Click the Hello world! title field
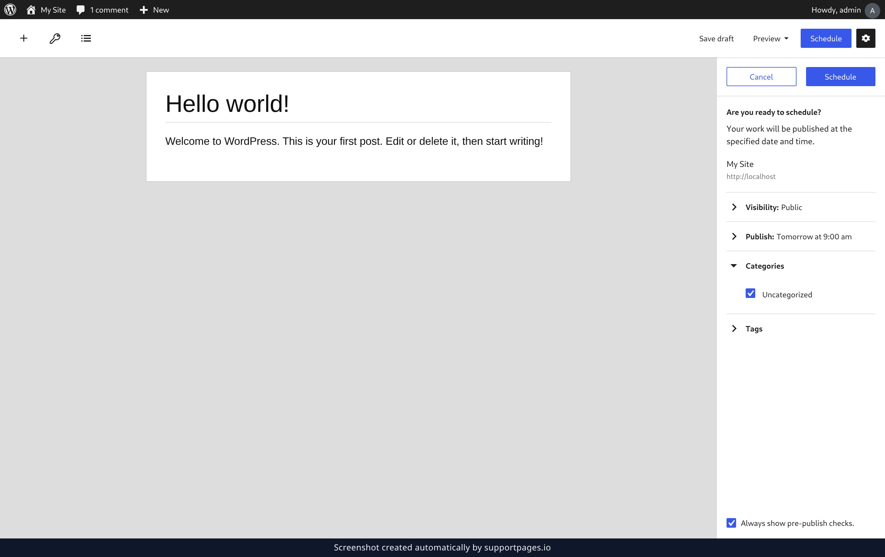Screen dimensions: 885x557 click(358, 104)
